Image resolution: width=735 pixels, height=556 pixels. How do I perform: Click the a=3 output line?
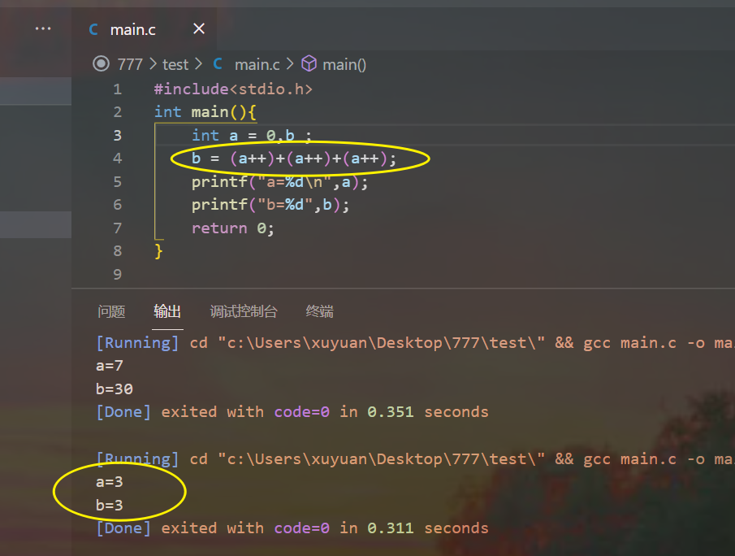110,482
